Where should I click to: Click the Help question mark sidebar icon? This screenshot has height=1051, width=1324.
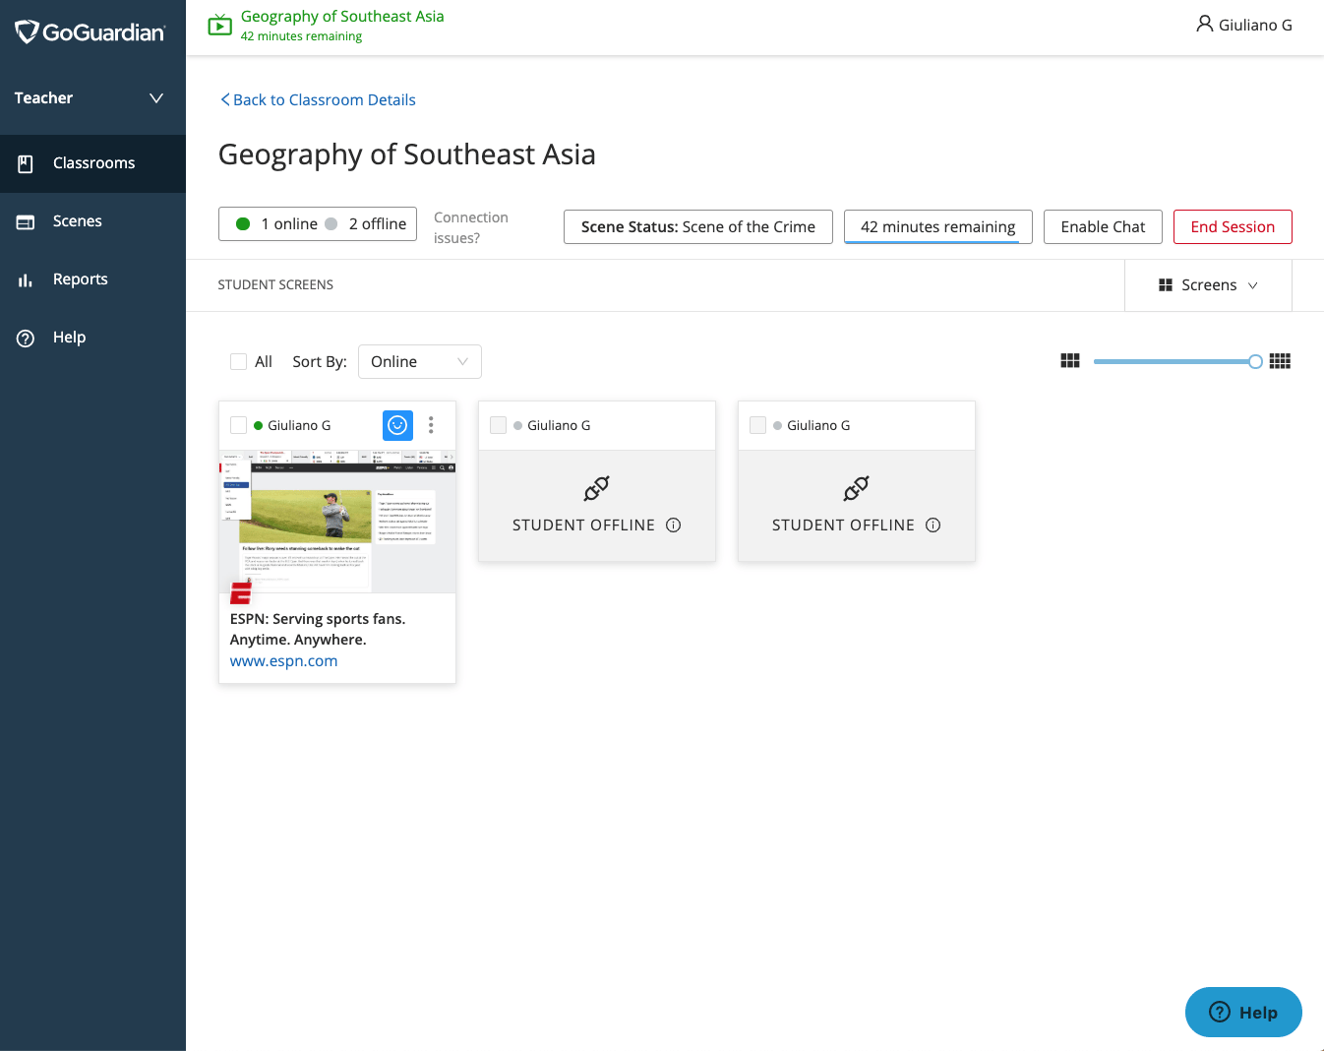coord(26,338)
